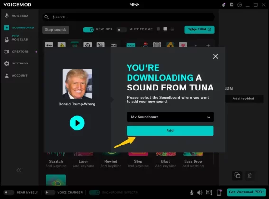The width and height of the screenshot is (269, 199).
Task: Toggle Mute For Me switch
Action: pos(121,30)
